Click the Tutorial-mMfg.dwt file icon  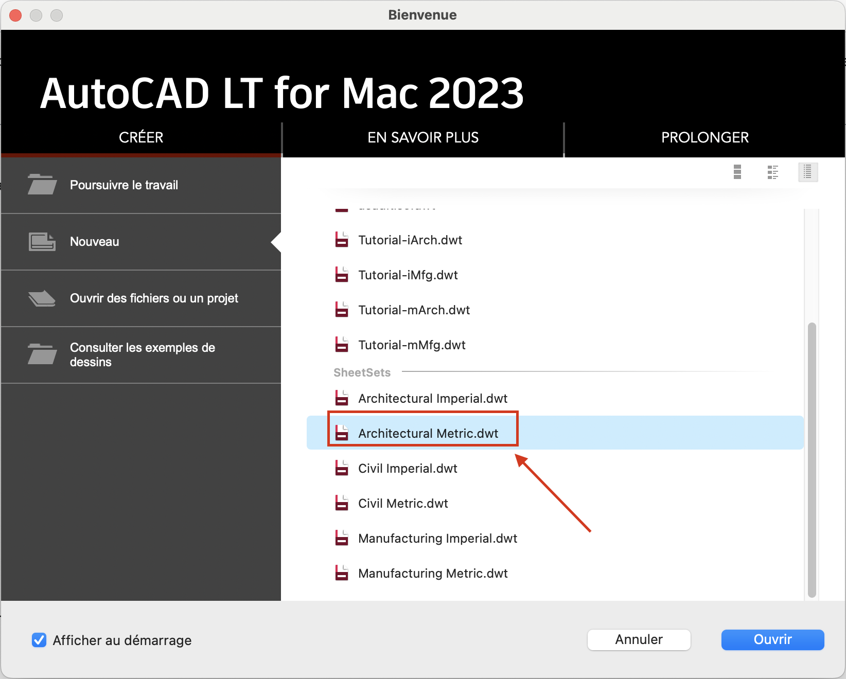click(342, 345)
